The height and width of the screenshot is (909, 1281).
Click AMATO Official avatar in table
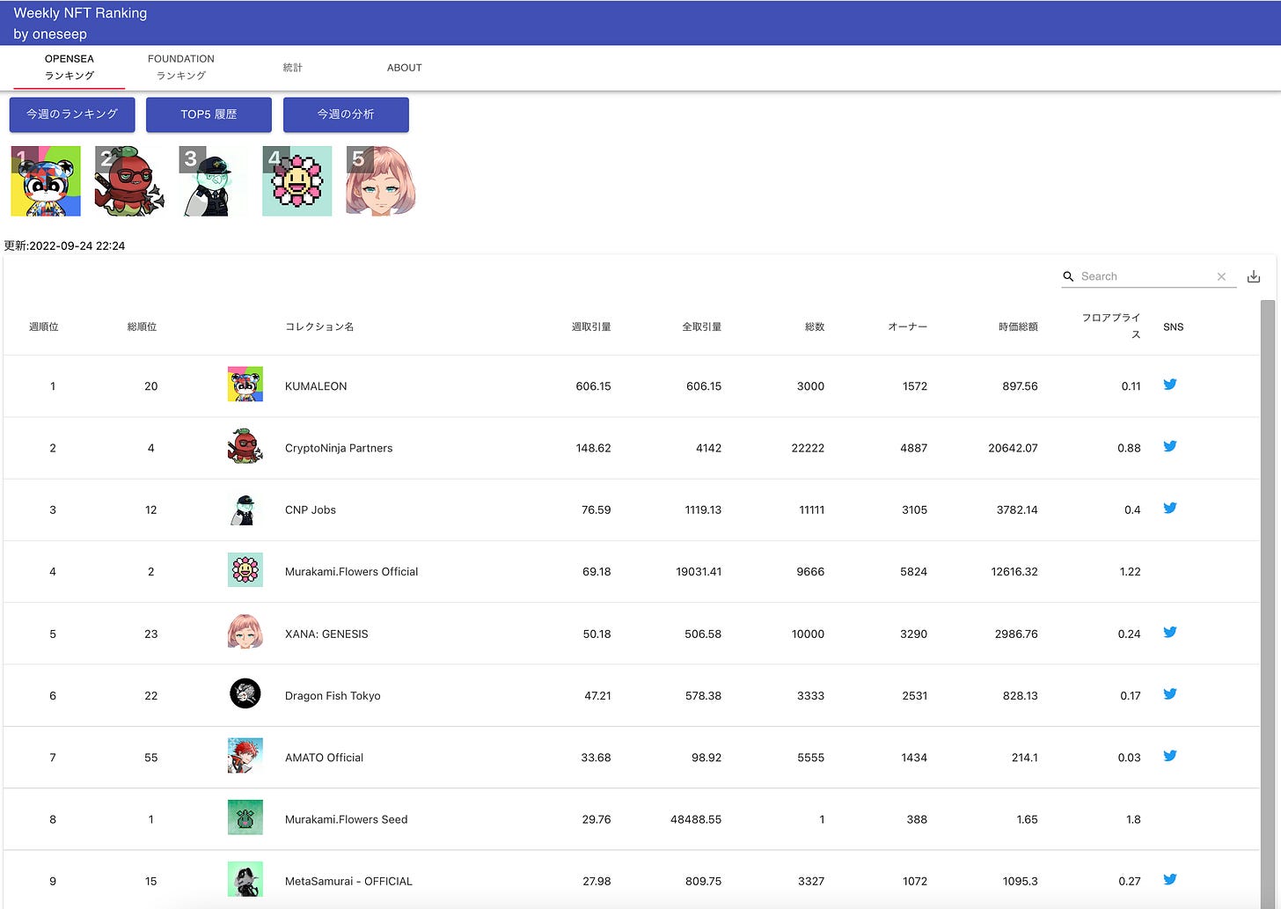point(245,756)
